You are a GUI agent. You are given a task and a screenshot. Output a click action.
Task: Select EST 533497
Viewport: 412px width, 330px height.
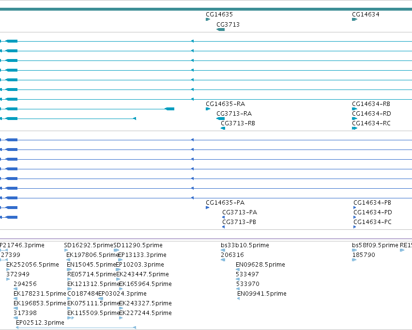click(247, 274)
